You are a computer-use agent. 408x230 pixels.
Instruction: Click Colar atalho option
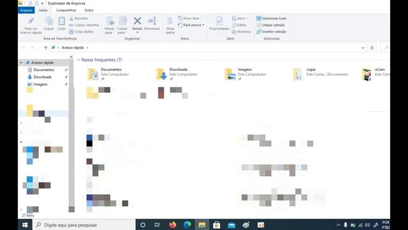pos(82,31)
